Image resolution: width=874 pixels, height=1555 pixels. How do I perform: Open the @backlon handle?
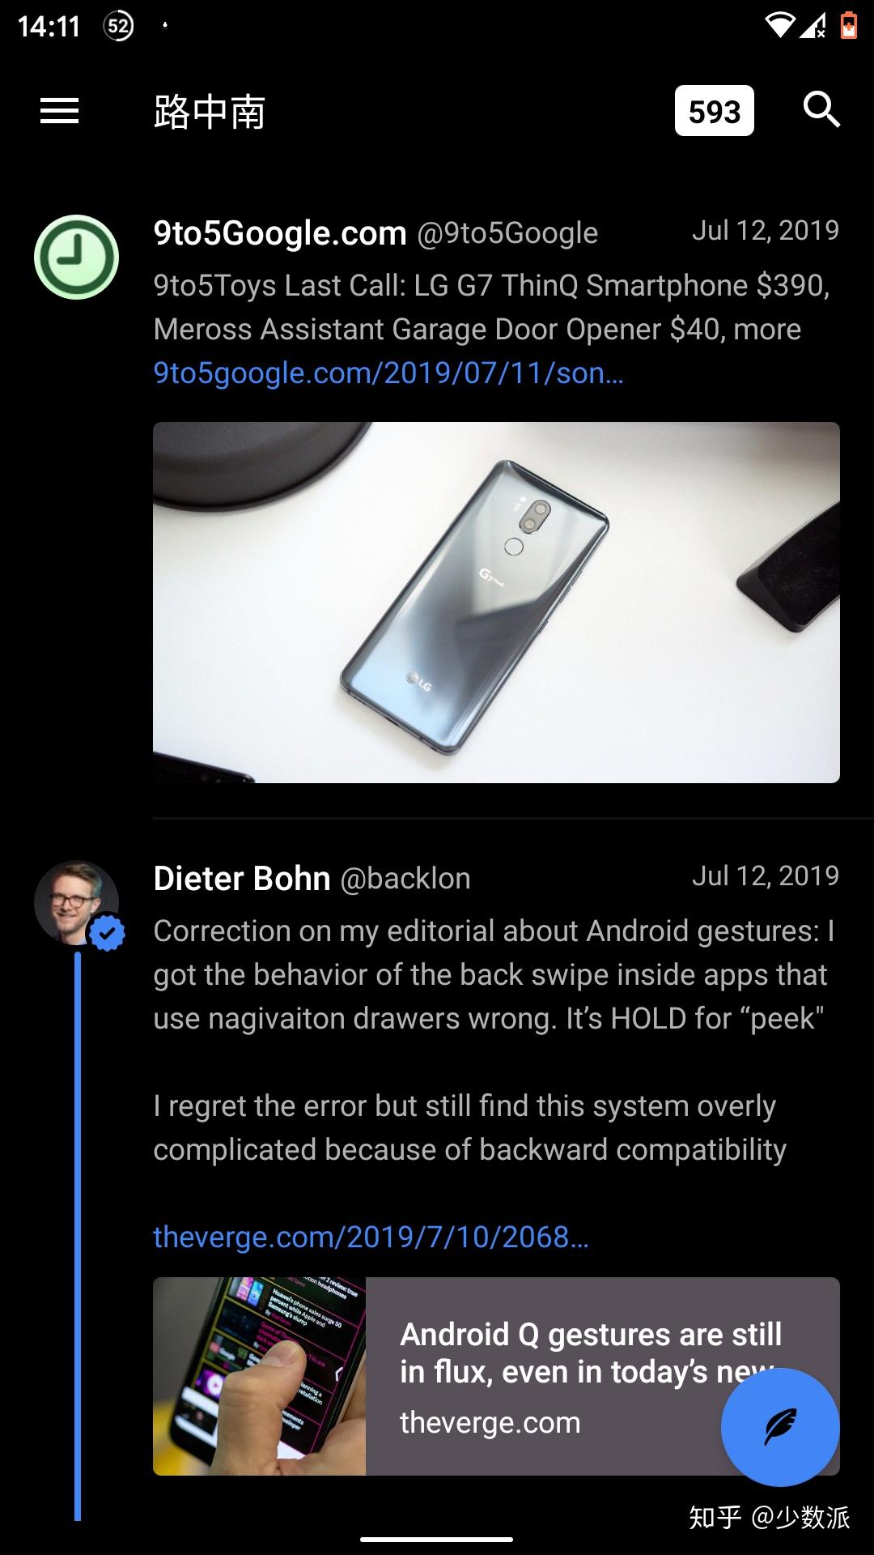tap(405, 879)
